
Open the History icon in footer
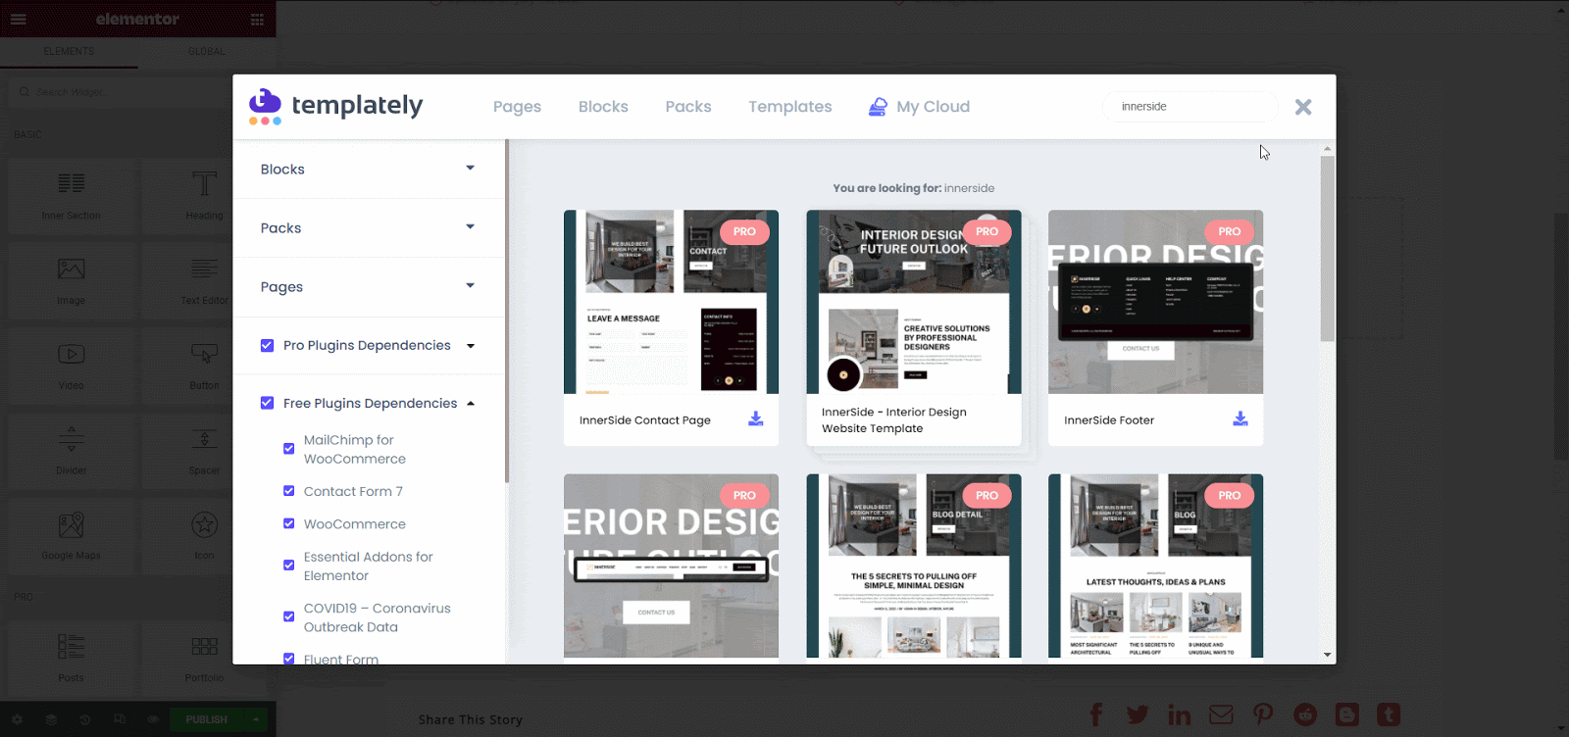click(x=85, y=719)
